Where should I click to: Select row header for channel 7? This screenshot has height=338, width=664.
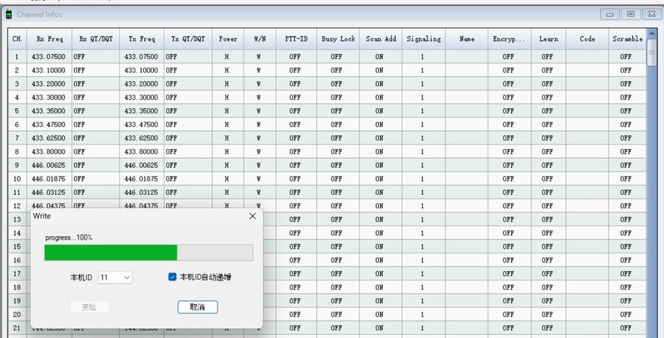pos(17,138)
